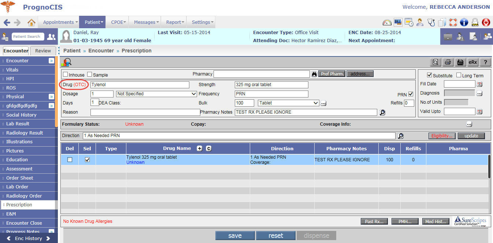Open the dashboard gauge icon
493x243 pixels.
387,22
